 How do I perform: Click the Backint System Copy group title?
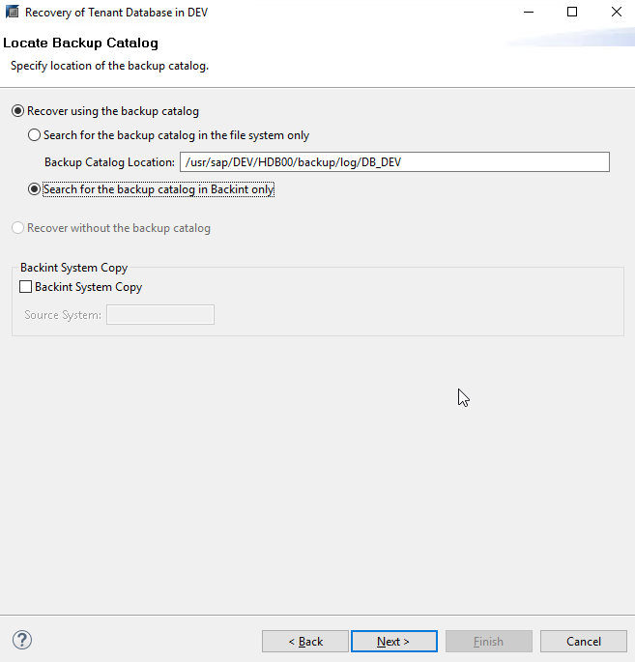point(73,268)
